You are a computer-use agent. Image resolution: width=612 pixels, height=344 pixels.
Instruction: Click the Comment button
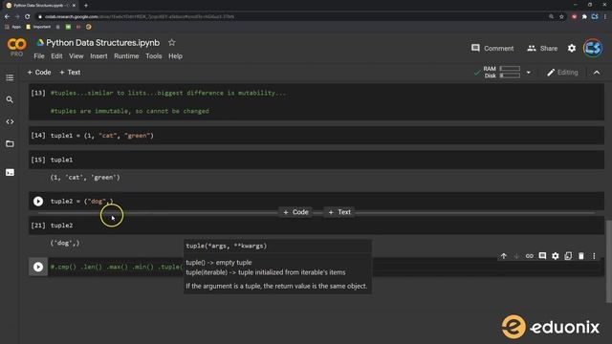click(492, 49)
